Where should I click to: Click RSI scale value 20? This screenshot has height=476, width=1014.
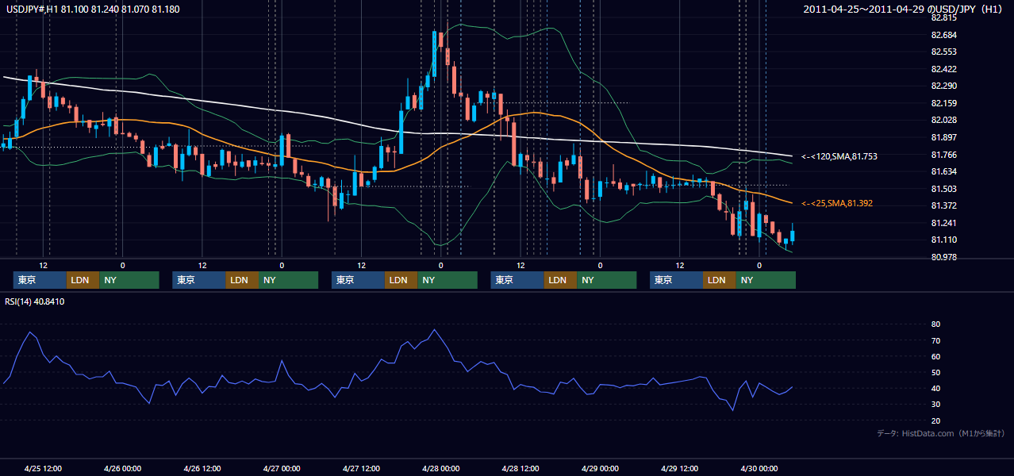(x=936, y=420)
